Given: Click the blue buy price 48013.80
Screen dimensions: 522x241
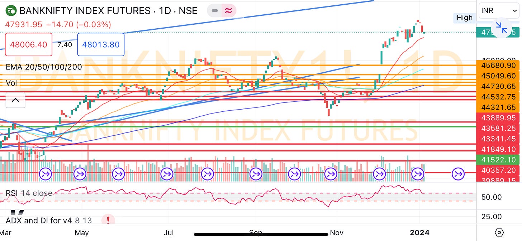Looking at the screenshot, I should point(101,45).
